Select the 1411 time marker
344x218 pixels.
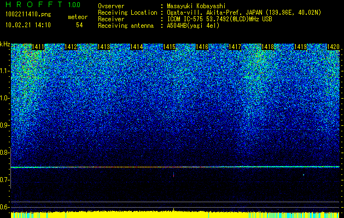38,47
